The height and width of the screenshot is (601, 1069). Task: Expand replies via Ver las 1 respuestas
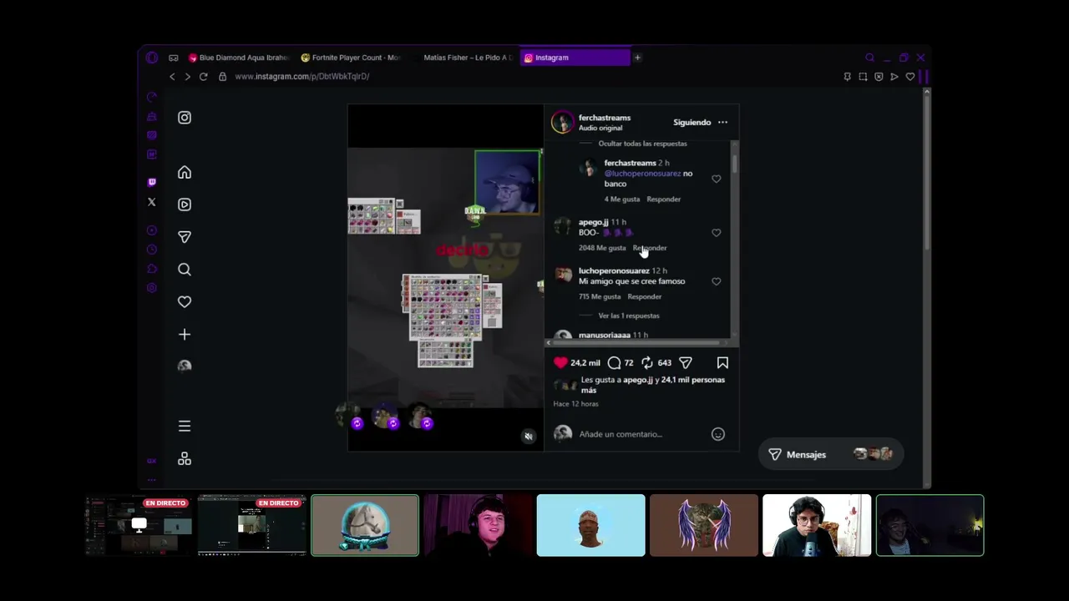tap(629, 316)
